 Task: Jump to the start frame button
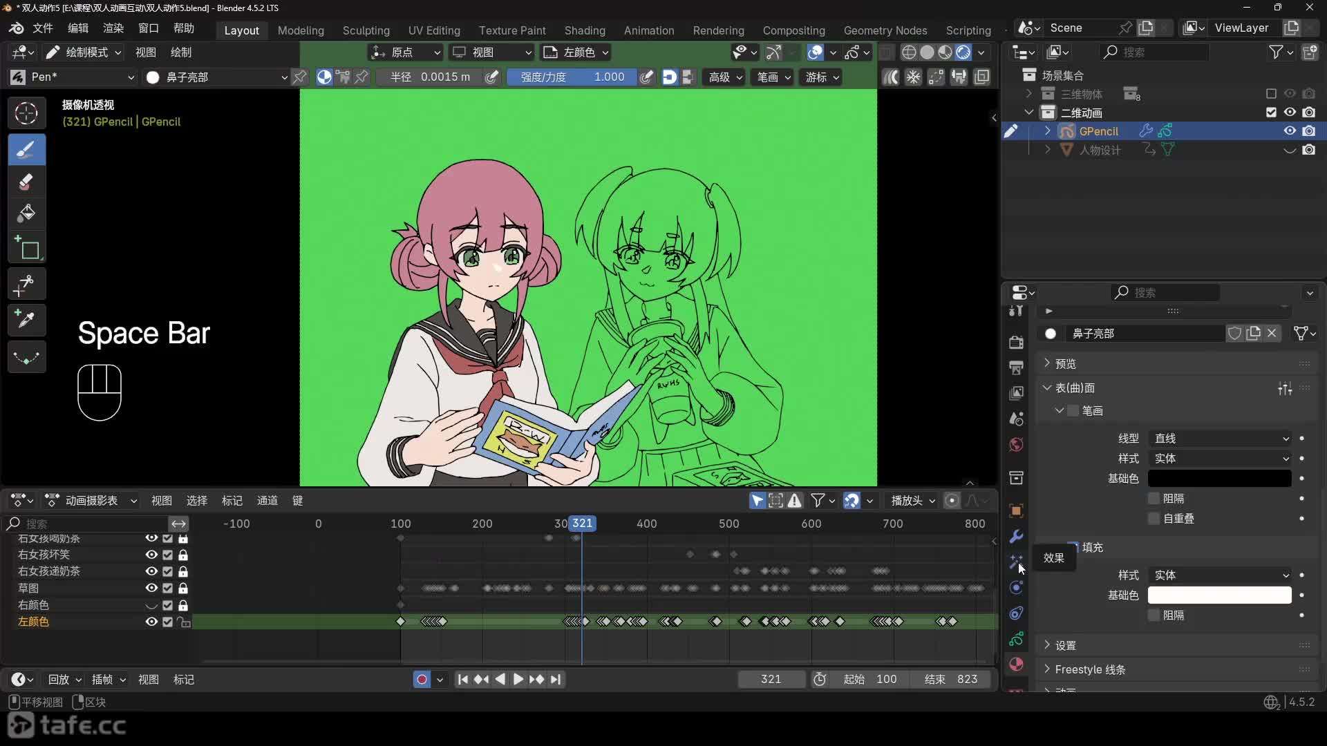[462, 680]
